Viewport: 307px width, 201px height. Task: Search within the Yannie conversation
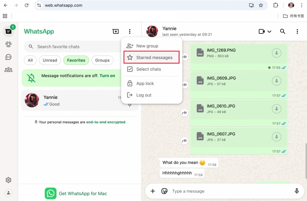[283, 31]
